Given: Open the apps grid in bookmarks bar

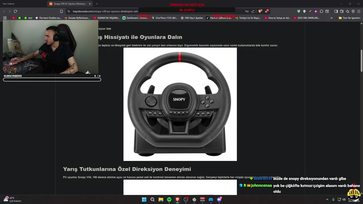Looking at the screenshot, I should point(5,18).
